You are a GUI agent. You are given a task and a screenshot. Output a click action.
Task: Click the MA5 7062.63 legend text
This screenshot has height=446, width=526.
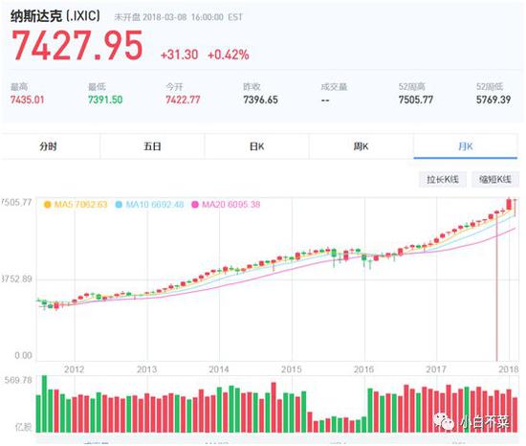click(80, 205)
